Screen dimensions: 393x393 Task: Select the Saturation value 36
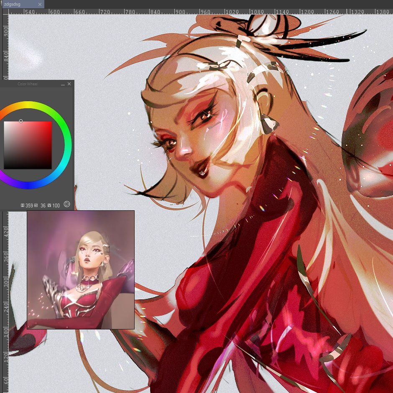click(x=43, y=206)
